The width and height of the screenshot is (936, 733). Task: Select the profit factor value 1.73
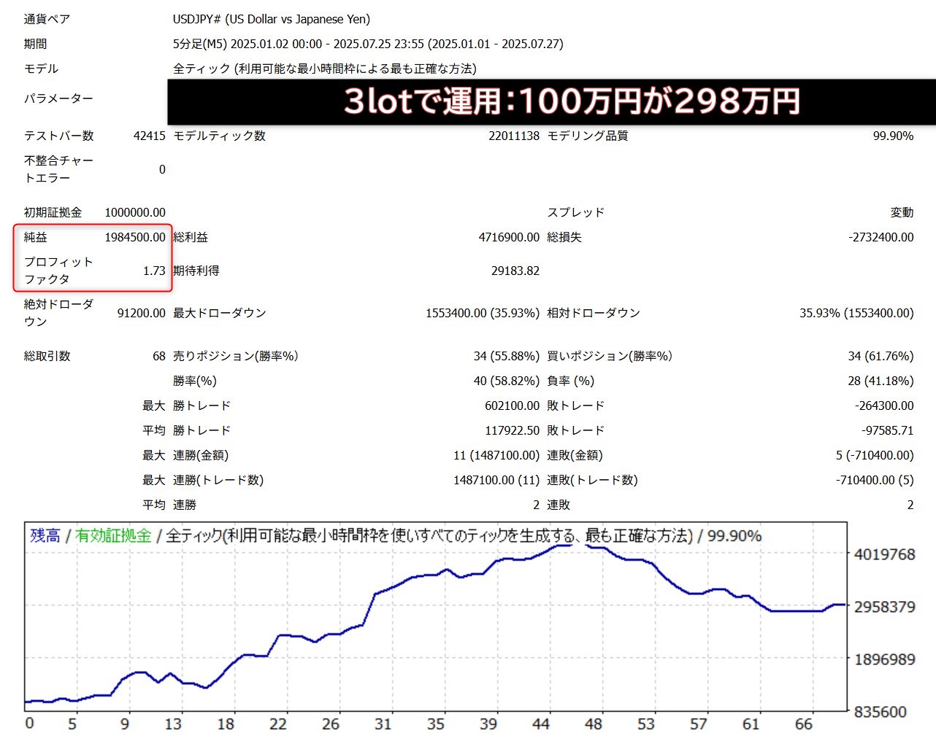(x=154, y=271)
